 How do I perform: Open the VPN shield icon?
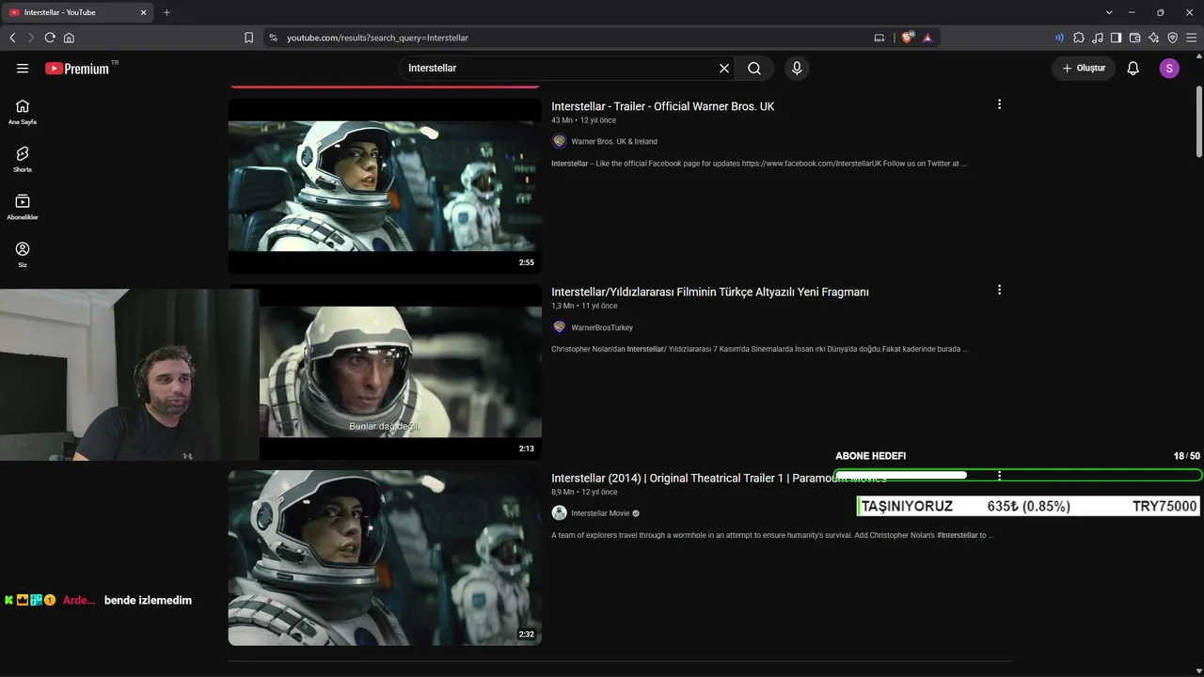[1173, 38]
